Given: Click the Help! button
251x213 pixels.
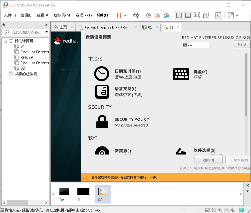Looking at the screenshot, I should click(242, 44).
